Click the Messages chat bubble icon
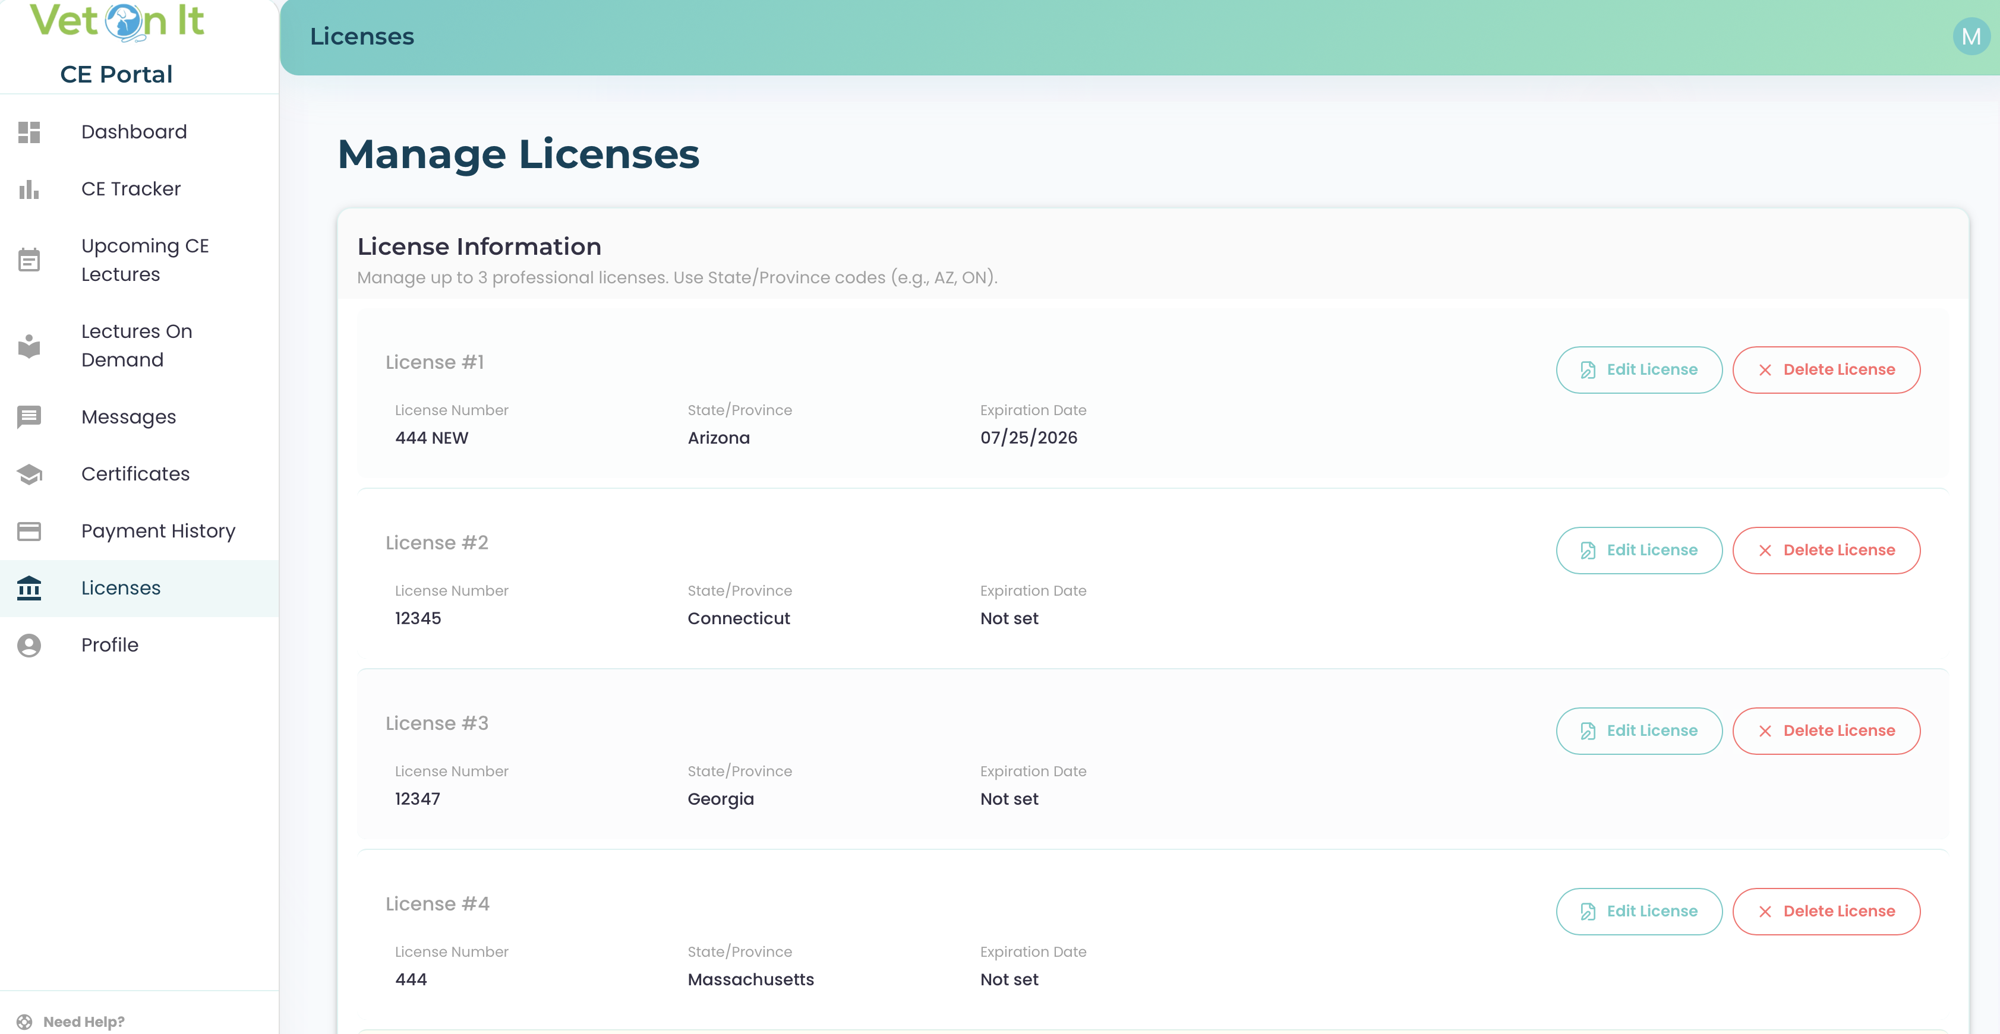The image size is (2000, 1034). (x=29, y=417)
